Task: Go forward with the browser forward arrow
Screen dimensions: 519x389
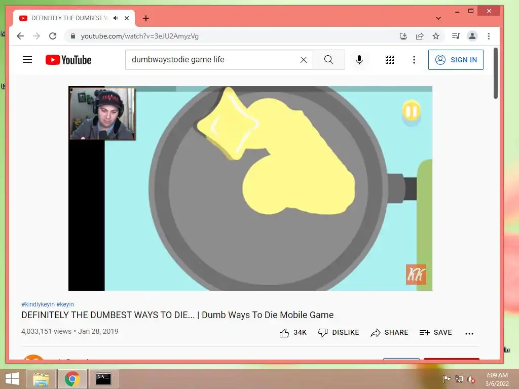Action: pyautogui.click(x=36, y=36)
